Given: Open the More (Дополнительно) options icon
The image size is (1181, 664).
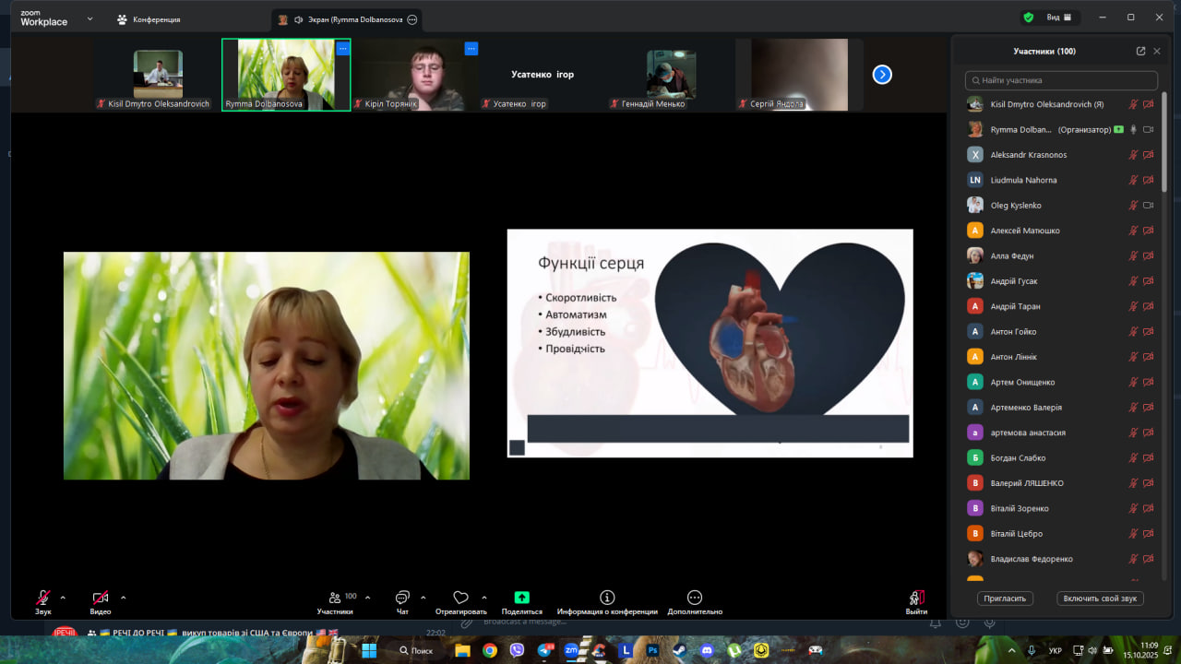Looking at the screenshot, I should 695,598.
